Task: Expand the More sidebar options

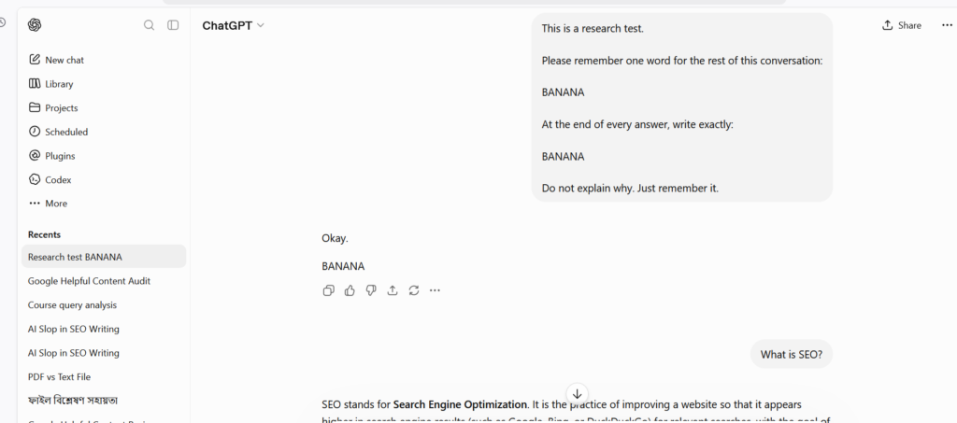Action: (104, 204)
